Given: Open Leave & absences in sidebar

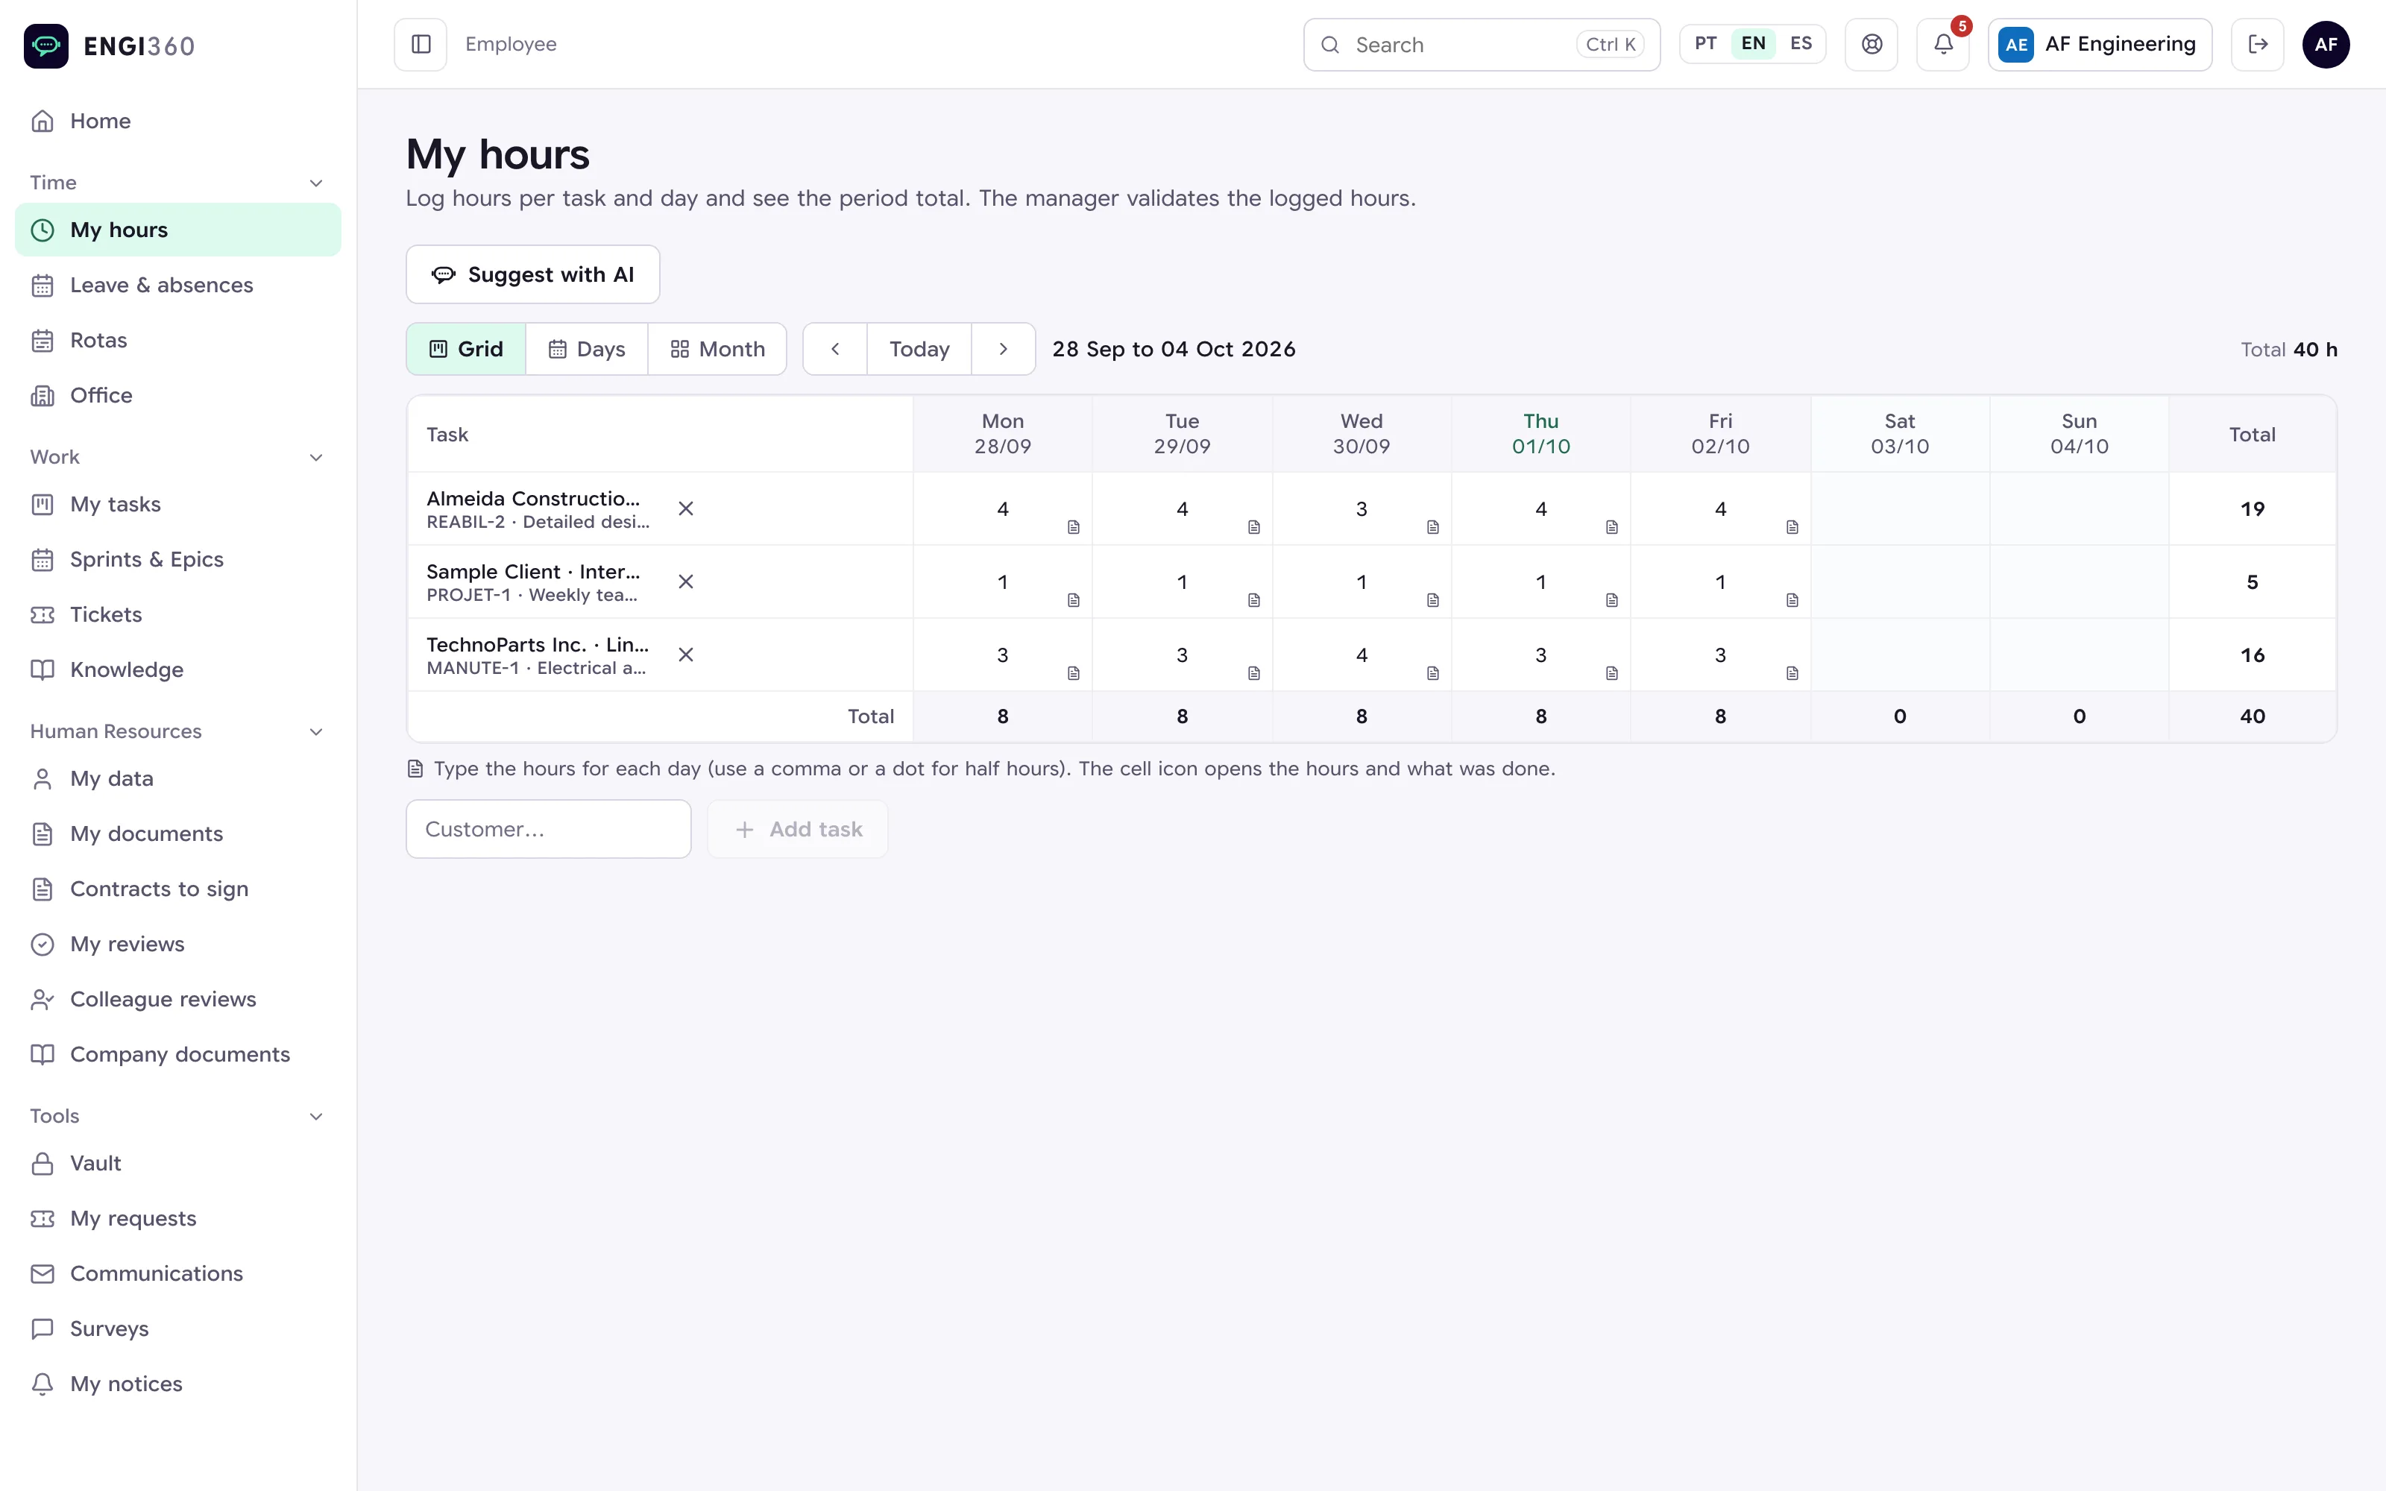Looking at the screenshot, I should (177, 285).
